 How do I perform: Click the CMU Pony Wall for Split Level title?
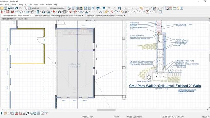point(165,86)
